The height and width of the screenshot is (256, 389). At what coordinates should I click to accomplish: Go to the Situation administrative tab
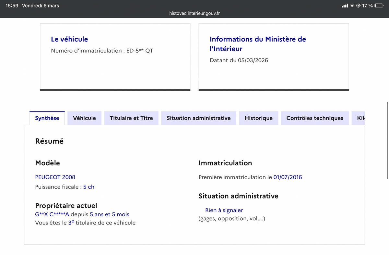[x=198, y=118]
